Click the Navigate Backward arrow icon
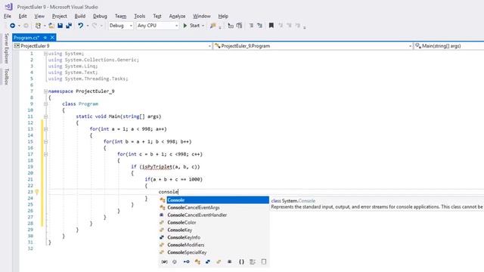The width and height of the screenshot is (484, 272). (x=13, y=26)
